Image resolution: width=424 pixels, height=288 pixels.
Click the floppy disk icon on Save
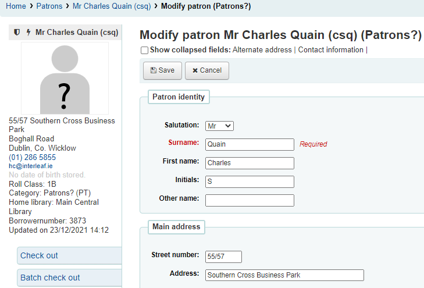[x=153, y=70]
